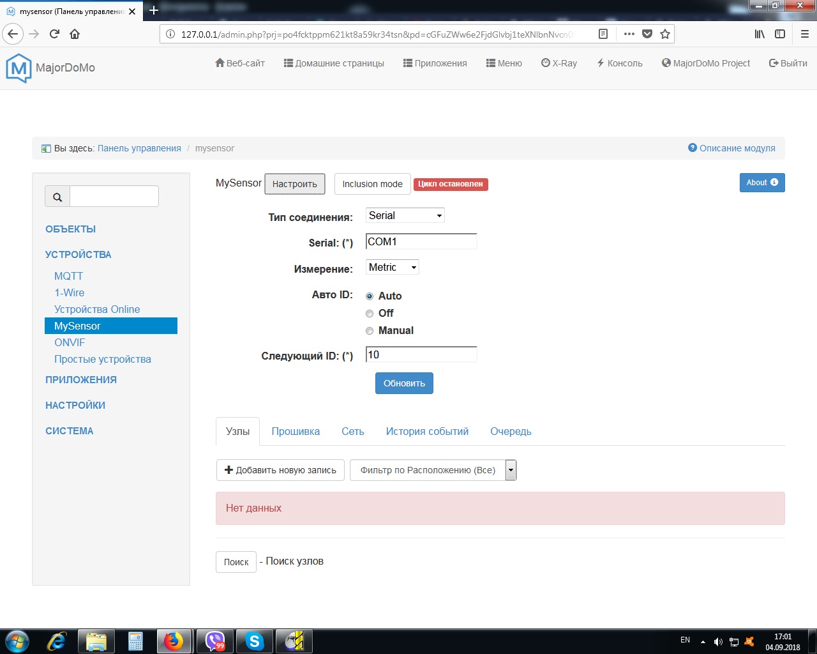Expand СИСТЕМА section in sidebar
Screen dimensions: 817x654
pyautogui.click(x=70, y=431)
